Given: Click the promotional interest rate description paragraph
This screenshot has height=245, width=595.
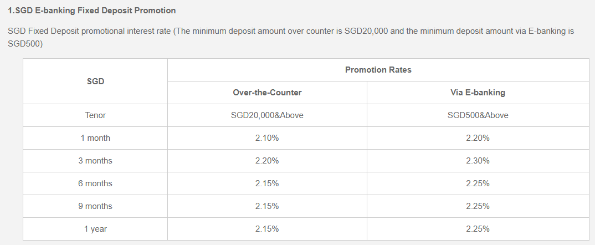Looking at the screenshot, I should (291, 37).
